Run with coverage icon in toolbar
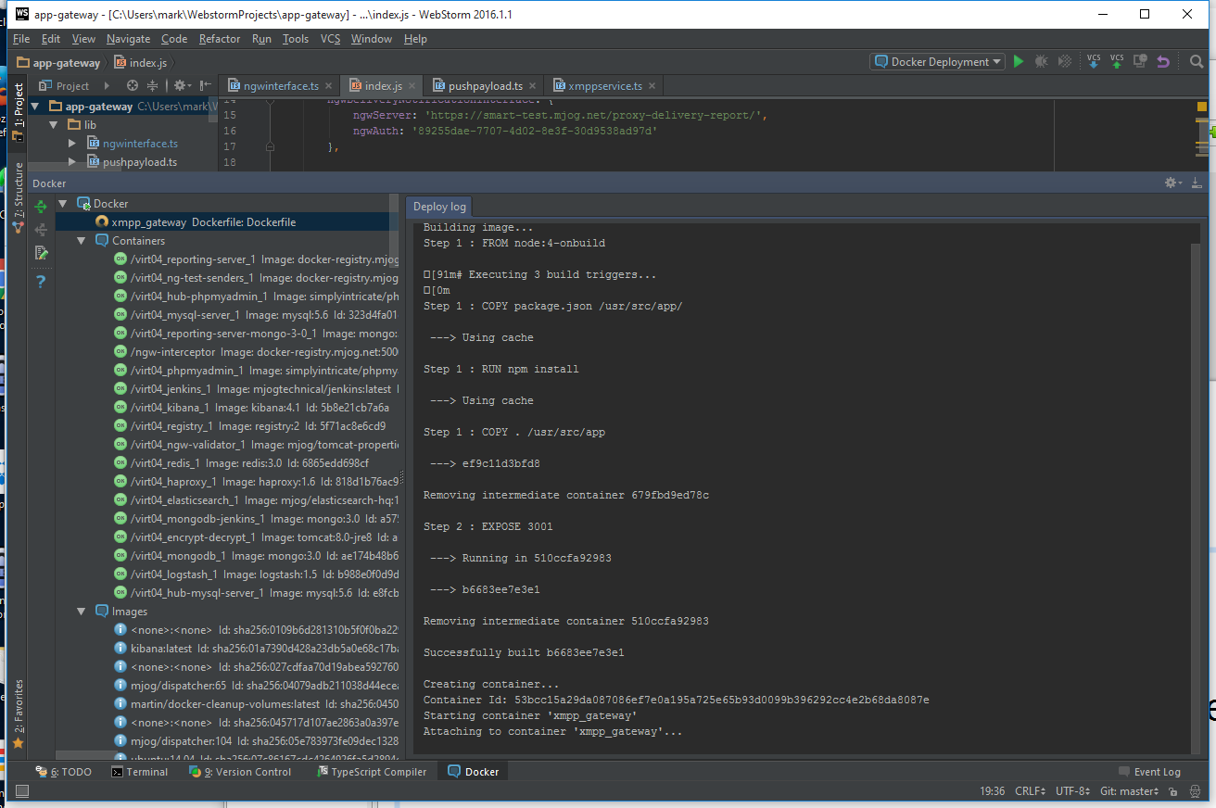 (x=1065, y=62)
